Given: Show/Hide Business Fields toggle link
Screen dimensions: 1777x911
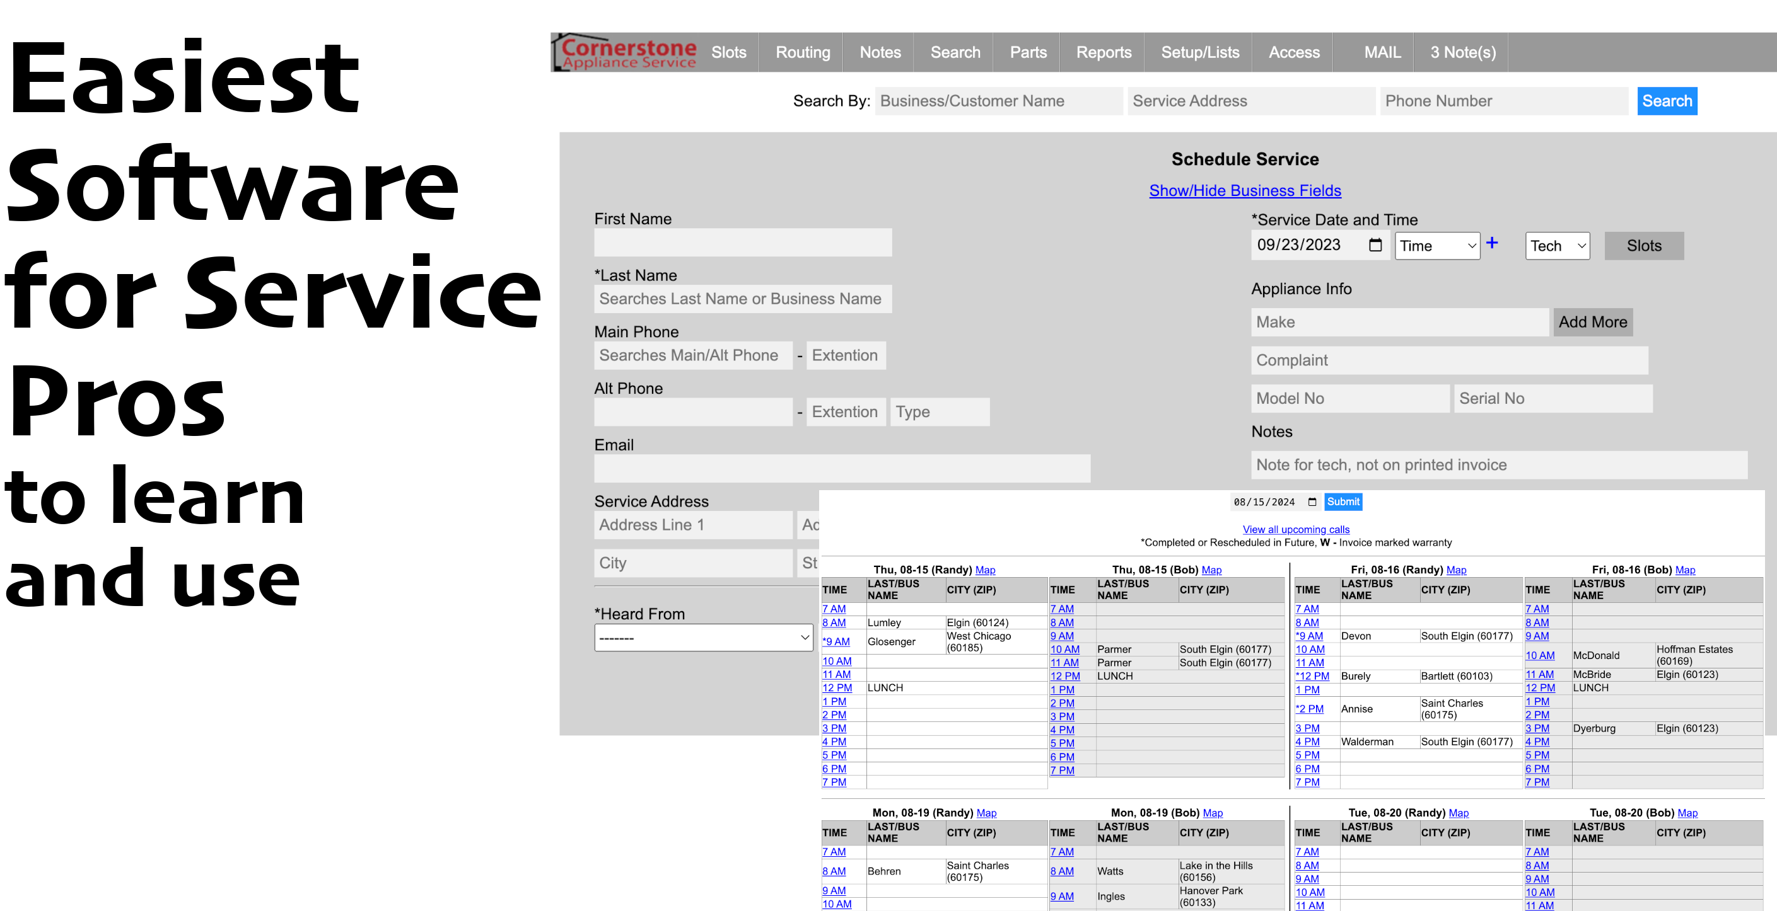Looking at the screenshot, I should [1244, 191].
